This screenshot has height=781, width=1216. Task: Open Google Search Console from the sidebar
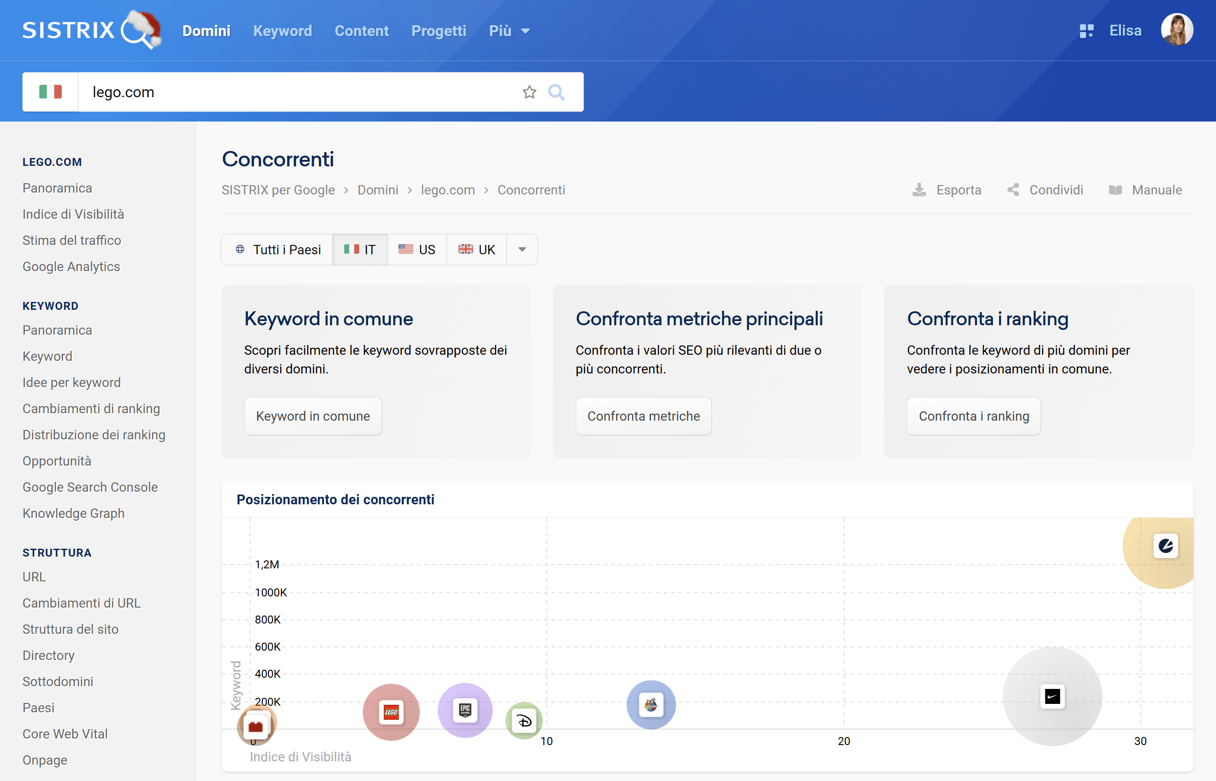coord(90,487)
